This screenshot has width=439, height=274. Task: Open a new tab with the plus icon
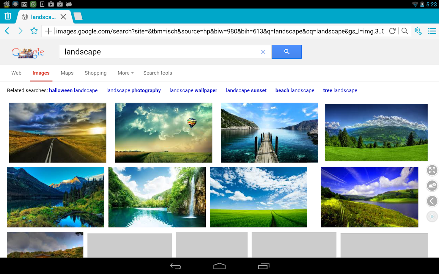[48, 31]
